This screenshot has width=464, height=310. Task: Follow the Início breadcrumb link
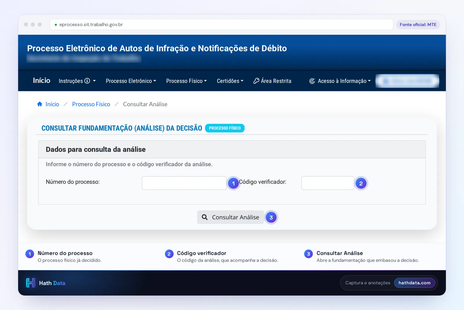coord(52,104)
